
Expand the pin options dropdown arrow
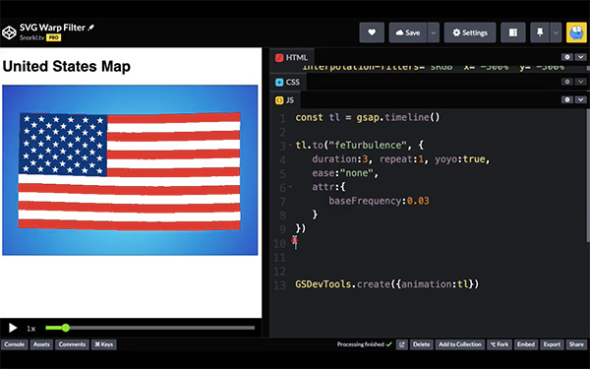point(556,32)
